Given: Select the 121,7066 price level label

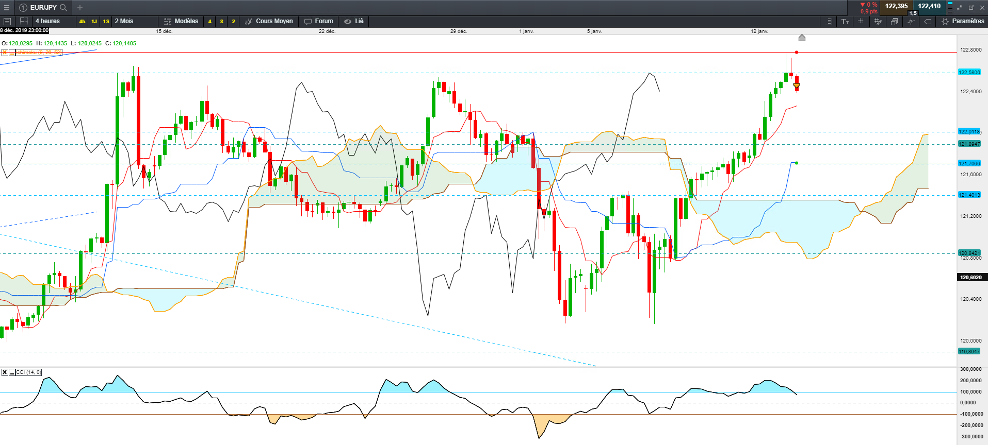Looking at the screenshot, I should 969,164.
